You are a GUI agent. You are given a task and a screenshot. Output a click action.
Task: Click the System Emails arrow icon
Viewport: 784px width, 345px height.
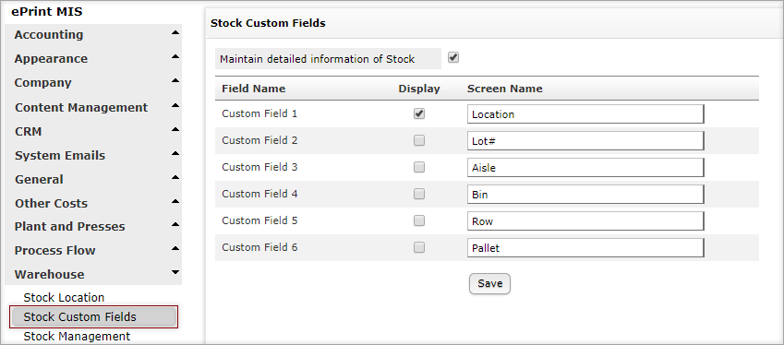(x=175, y=154)
